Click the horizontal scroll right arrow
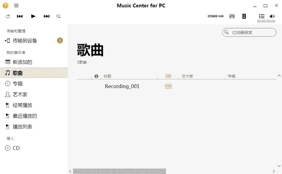Screen dimensions: 282x174 (x=274, y=171)
